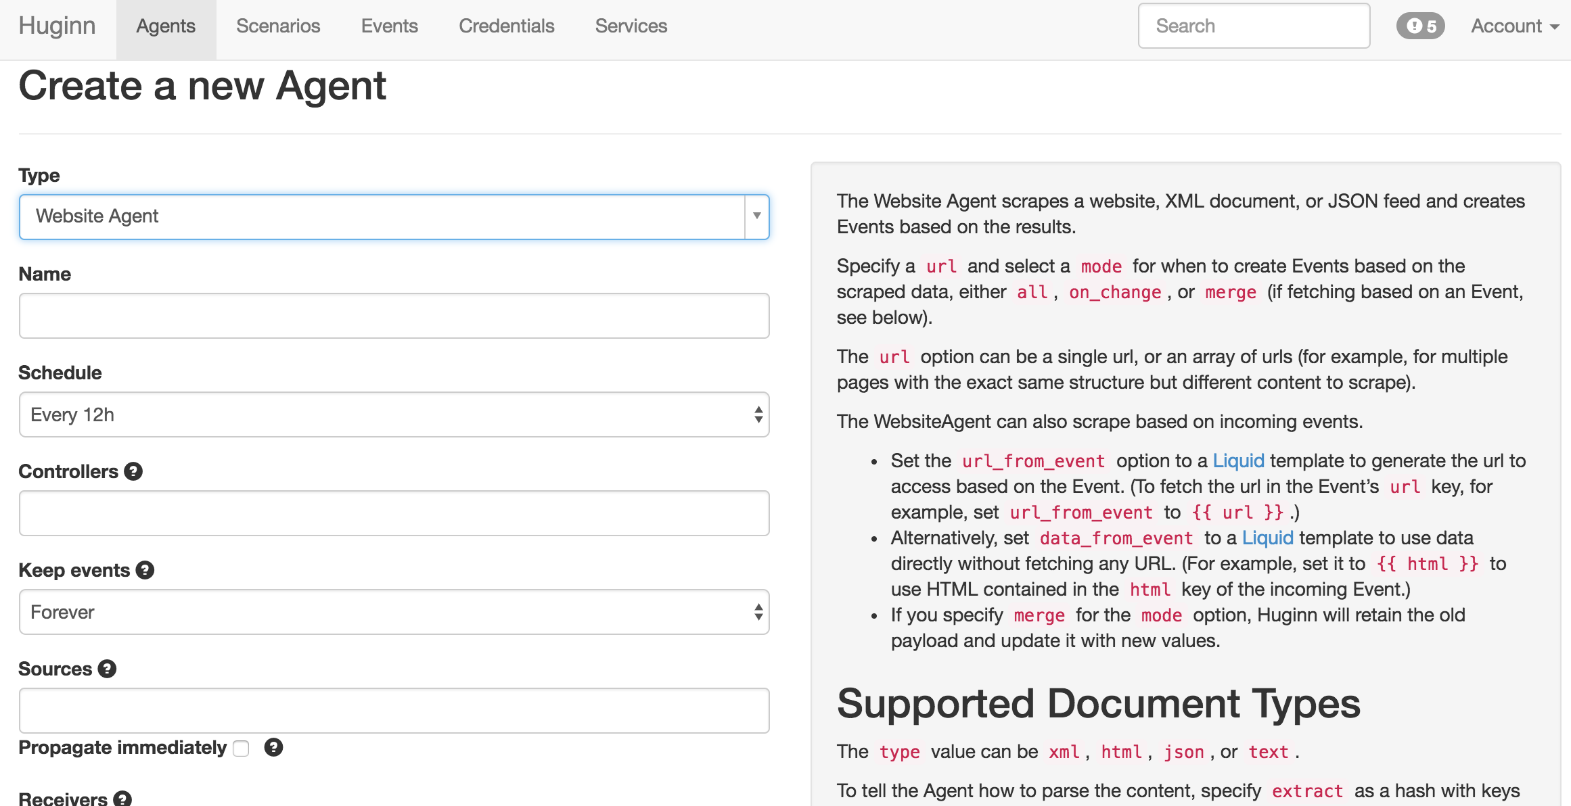Open the Scenarios tab

click(x=278, y=26)
